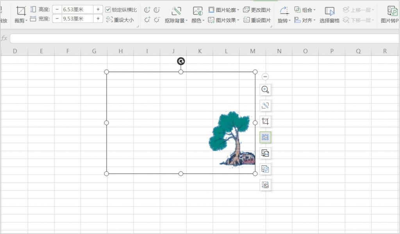Increase width with the plus button
This screenshot has height=234, width=400.
[98, 19]
